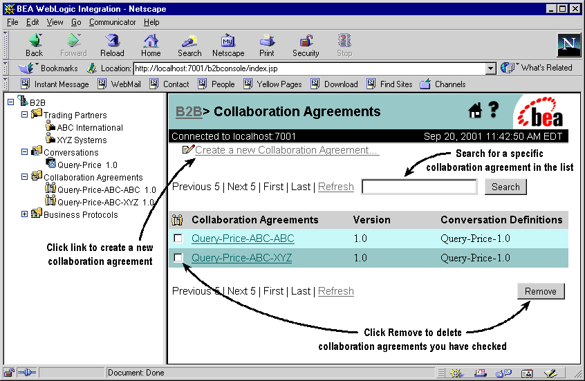
Task: Collapse the Trading Partners node
Action: (25, 115)
